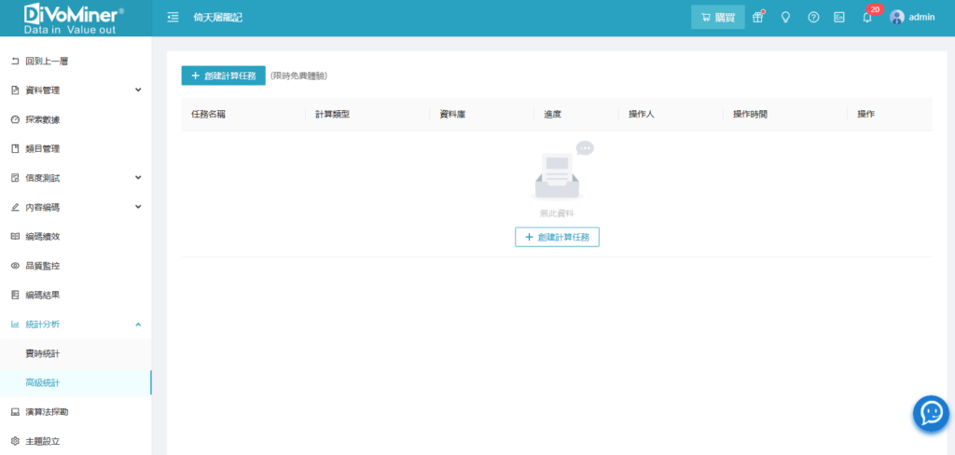
Task: Expand the 內容编碼 submenu arrow
Action: (x=138, y=207)
